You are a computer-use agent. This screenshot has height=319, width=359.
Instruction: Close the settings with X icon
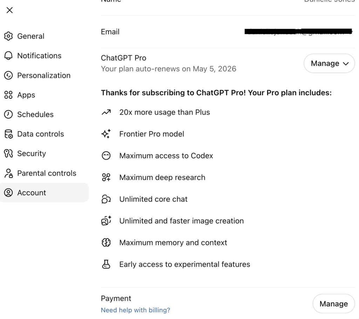10,10
